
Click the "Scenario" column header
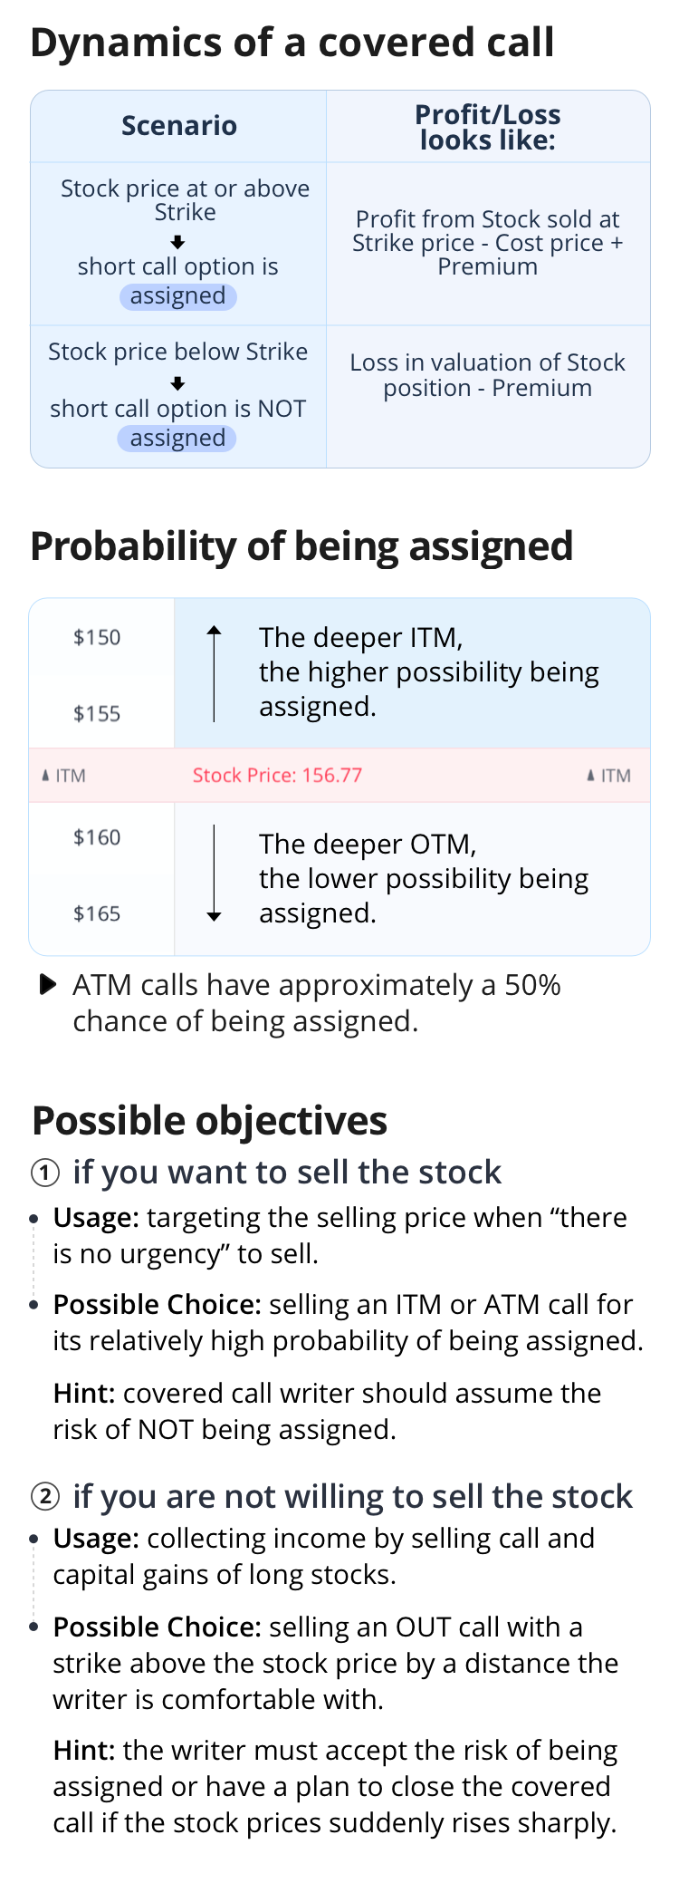[x=179, y=126]
